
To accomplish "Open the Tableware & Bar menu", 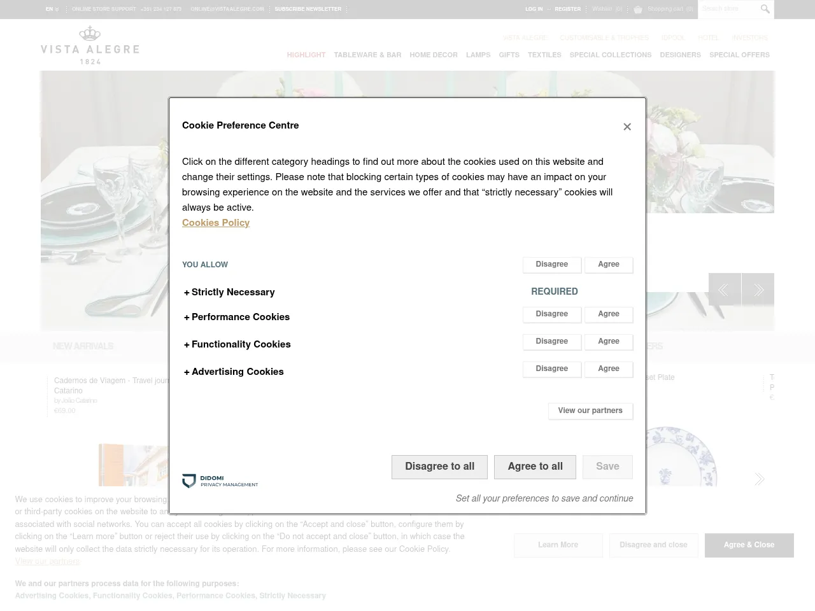I will click(x=367, y=55).
